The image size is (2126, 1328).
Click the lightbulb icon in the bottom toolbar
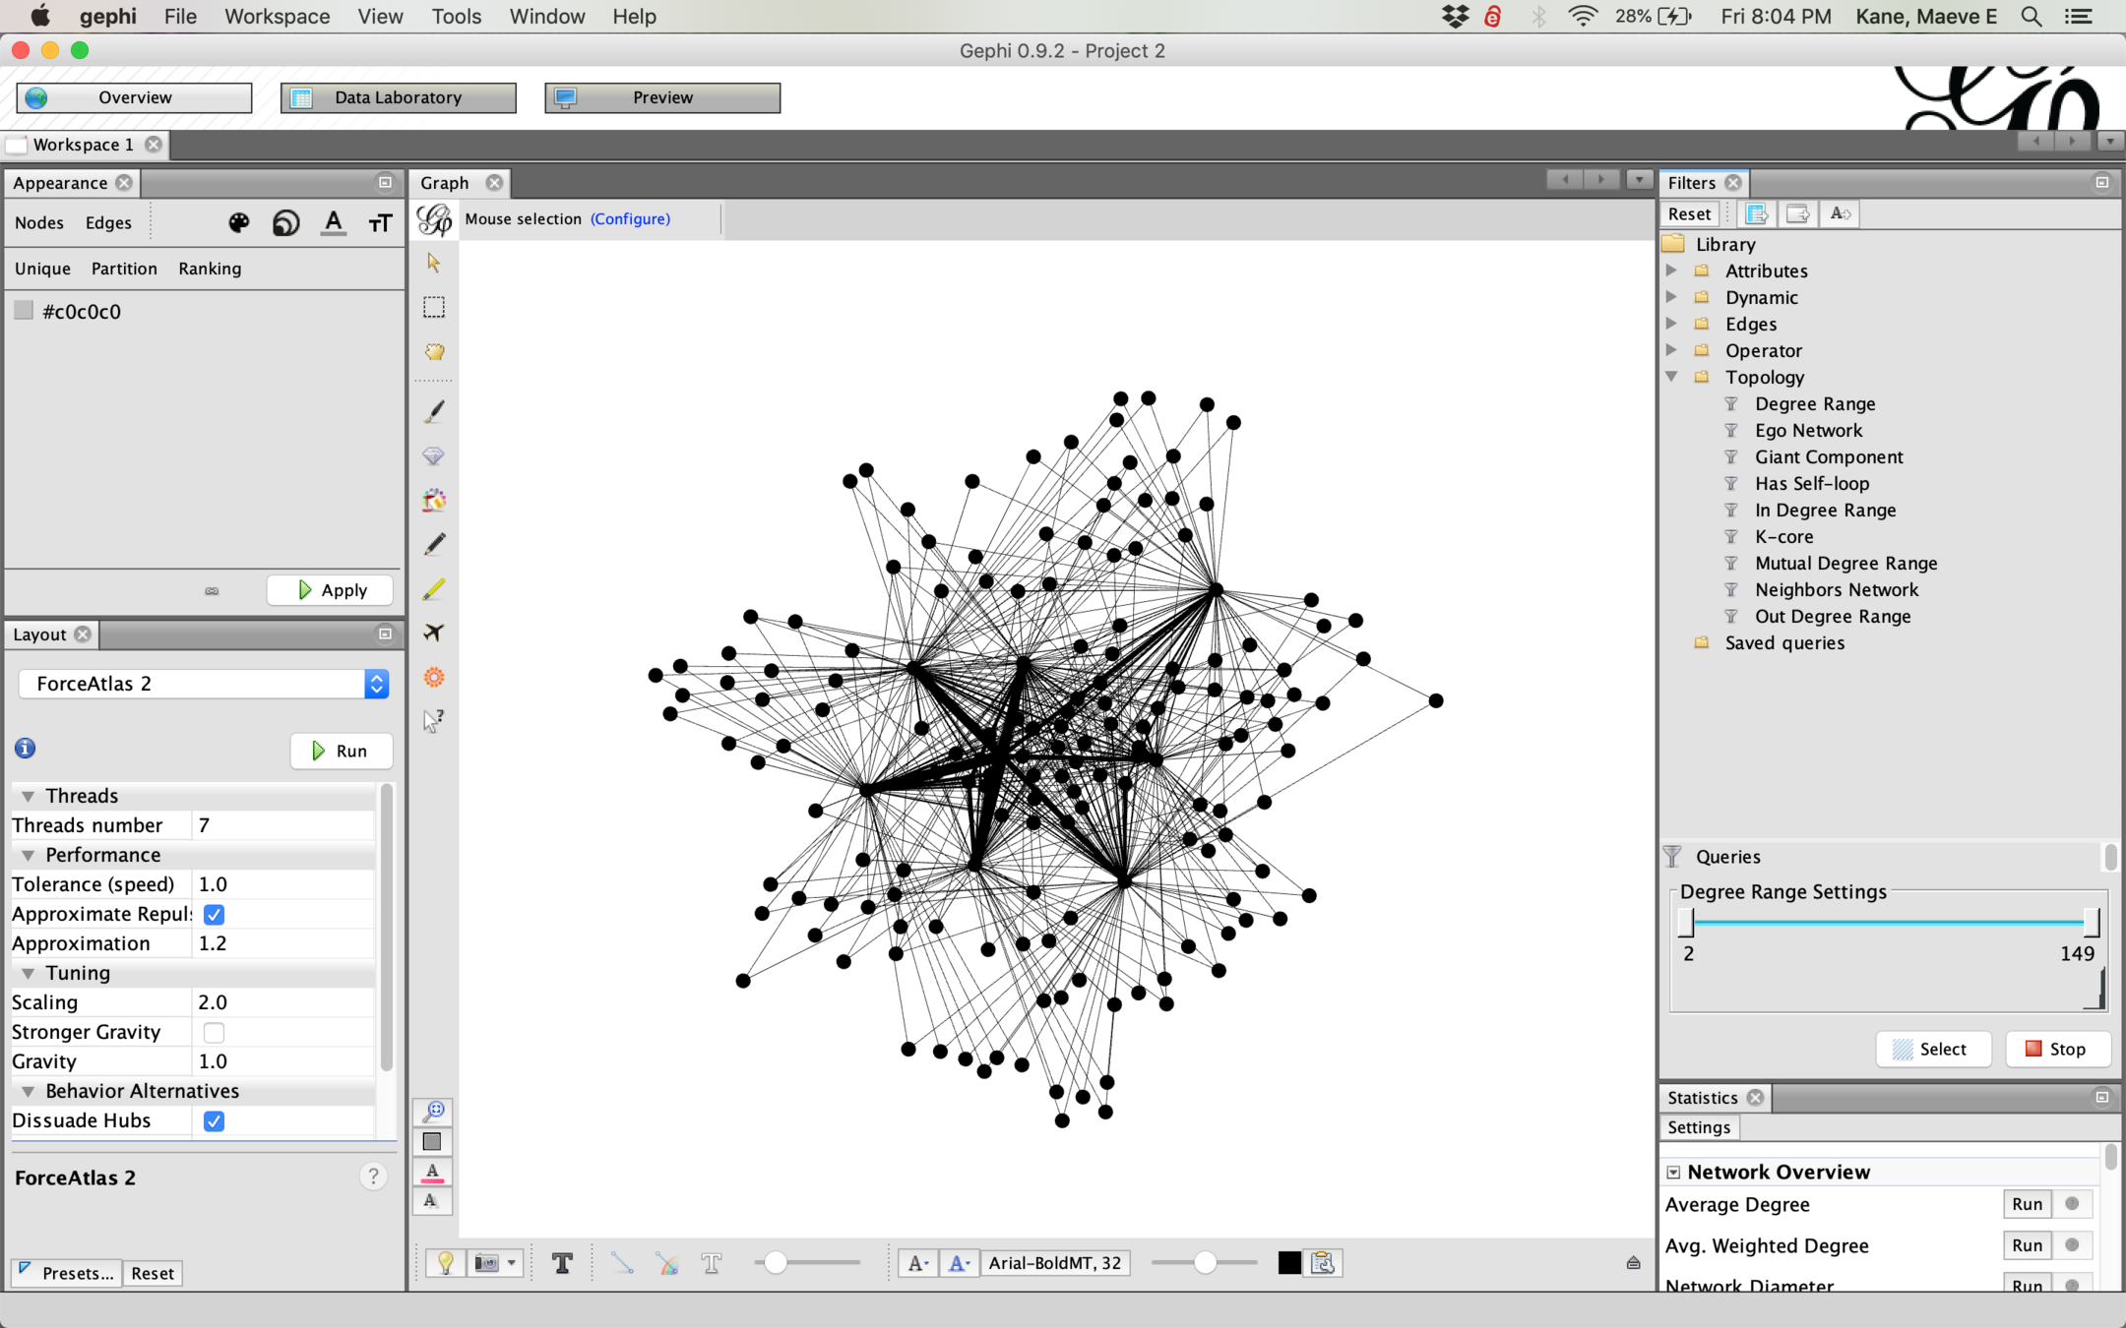tap(445, 1263)
